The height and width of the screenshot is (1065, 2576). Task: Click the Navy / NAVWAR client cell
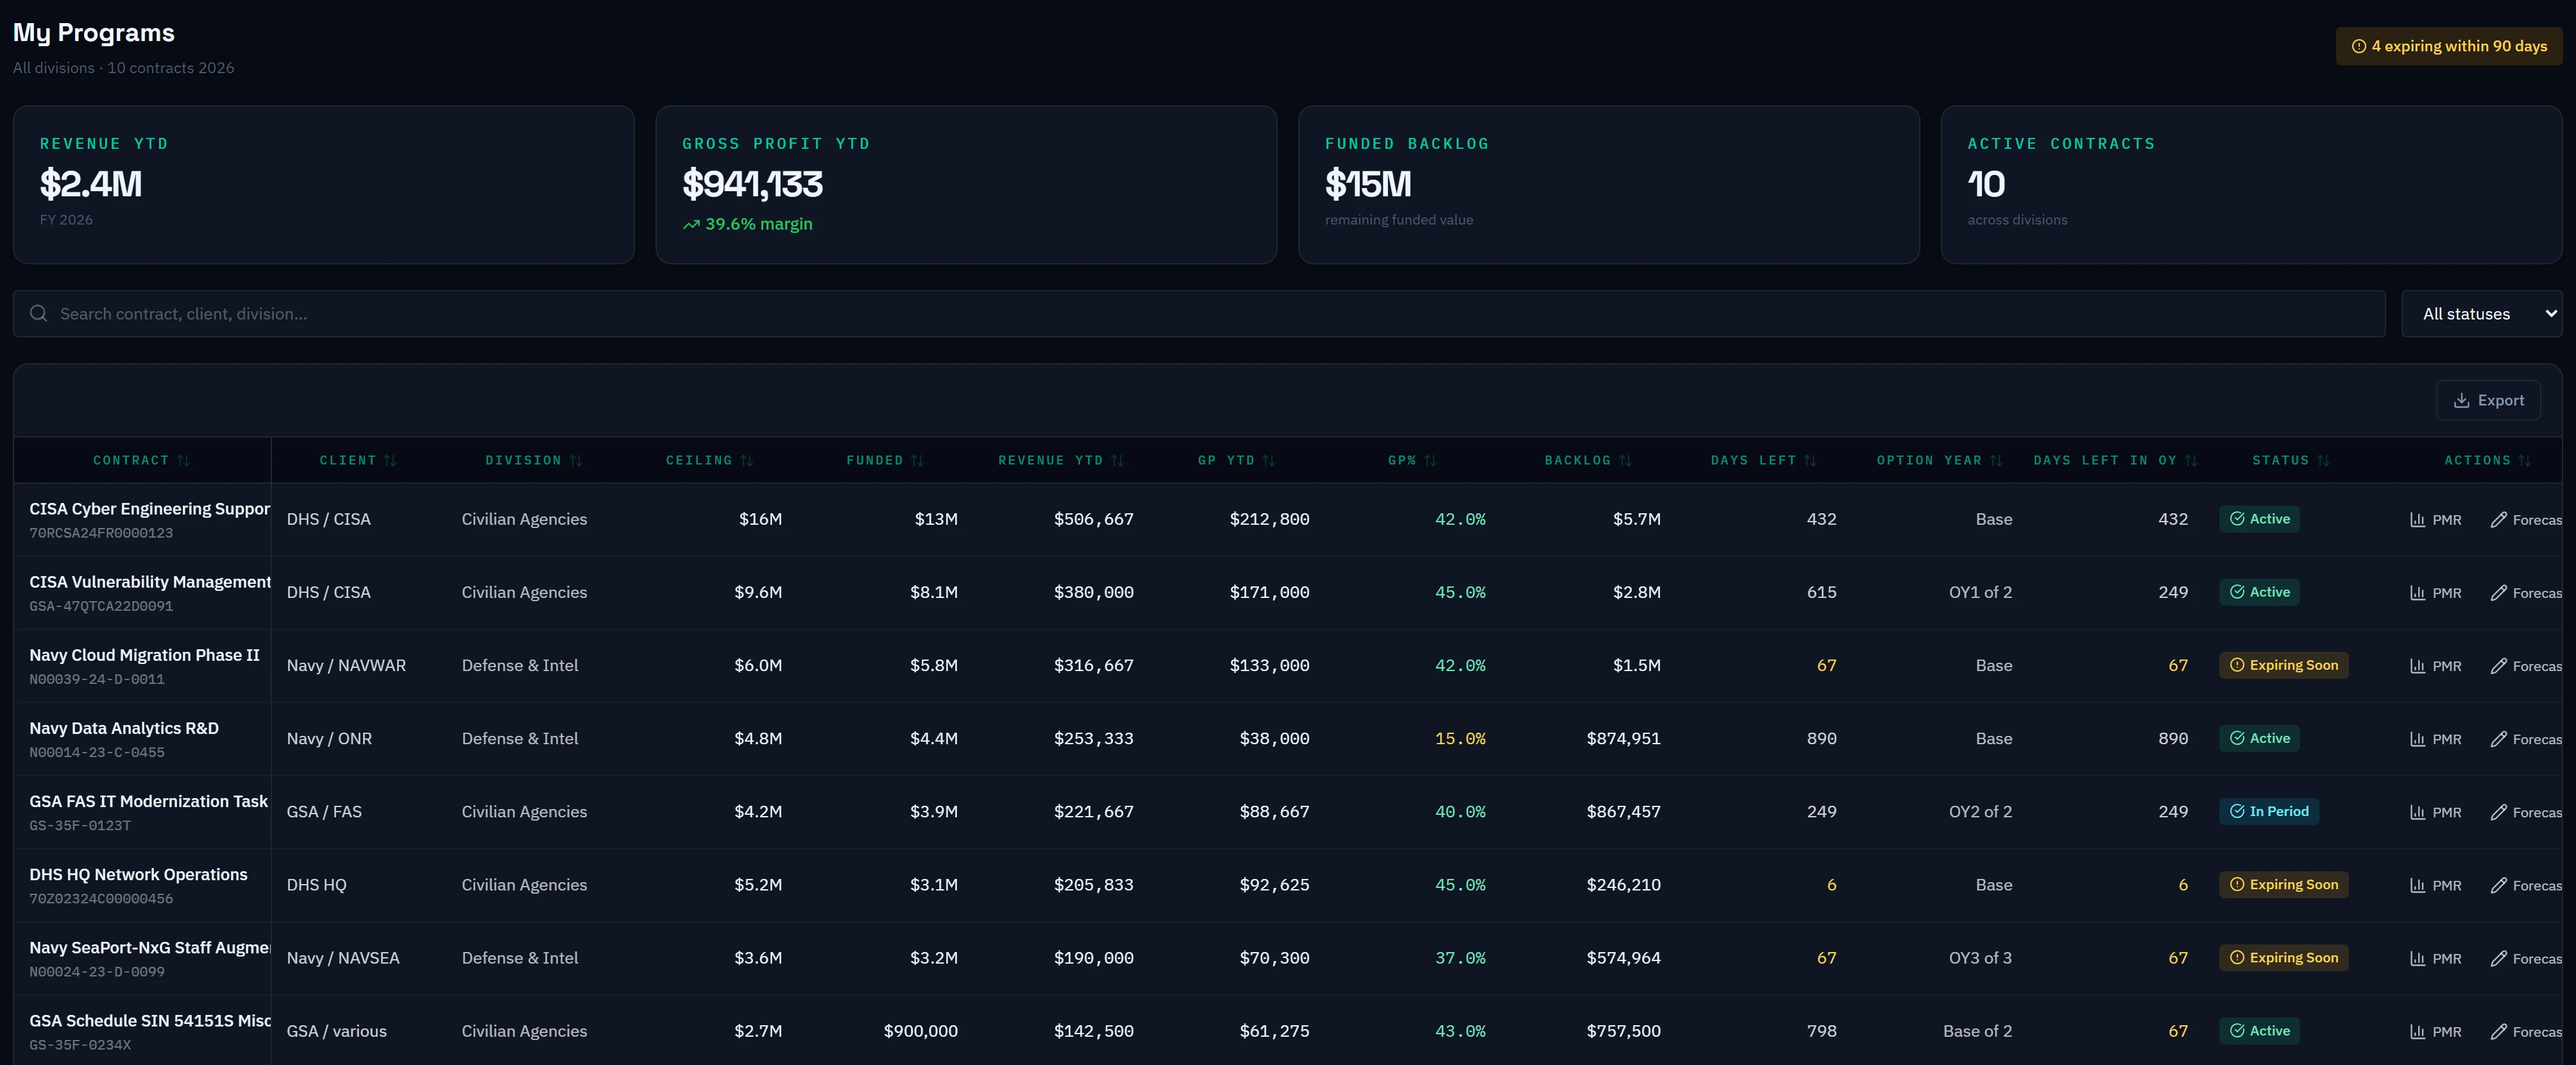pos(346,665)
